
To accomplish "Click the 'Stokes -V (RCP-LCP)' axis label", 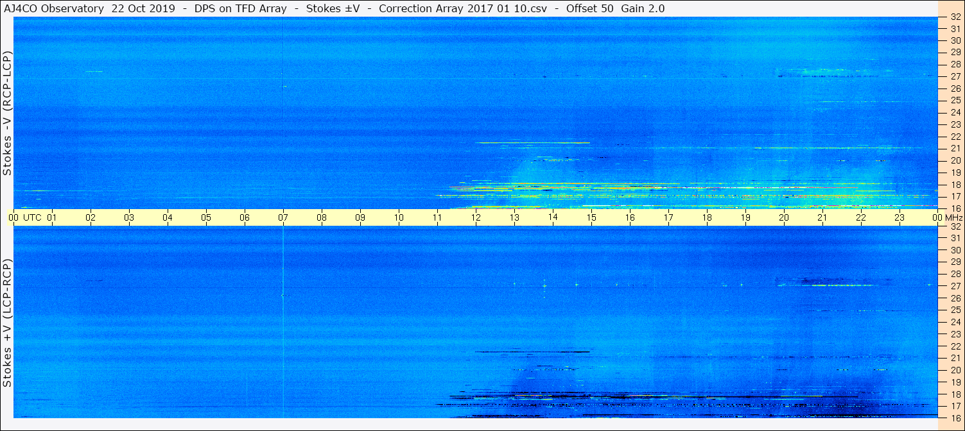I will [x=8, y=112].
